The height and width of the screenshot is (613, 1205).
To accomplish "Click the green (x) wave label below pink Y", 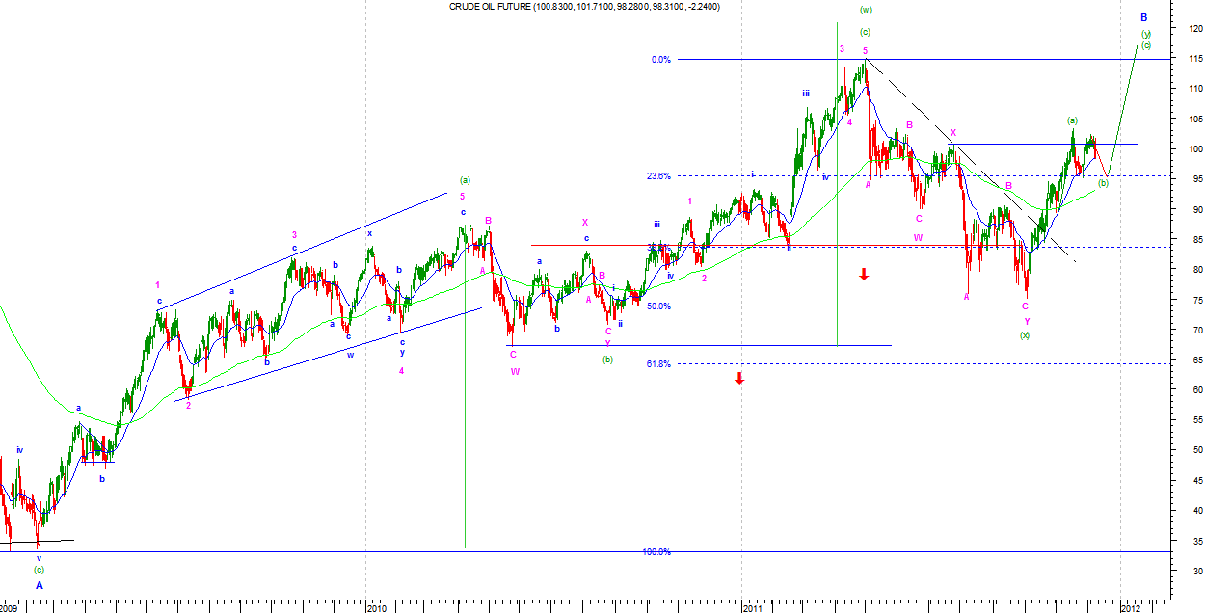I will pos(1025,335).
